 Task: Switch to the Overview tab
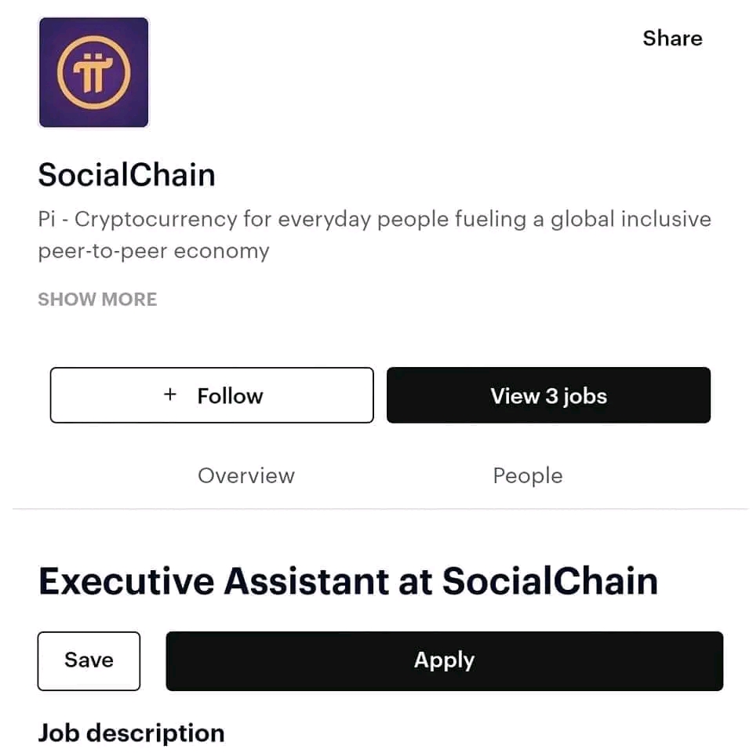tap(246, 475)
